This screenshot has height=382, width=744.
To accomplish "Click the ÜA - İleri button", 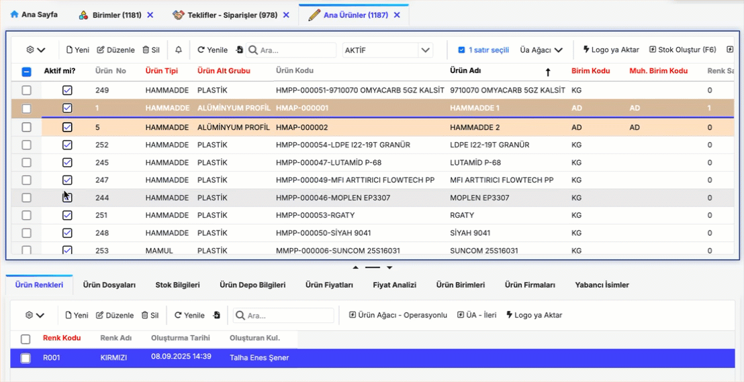I will (477, 315).
